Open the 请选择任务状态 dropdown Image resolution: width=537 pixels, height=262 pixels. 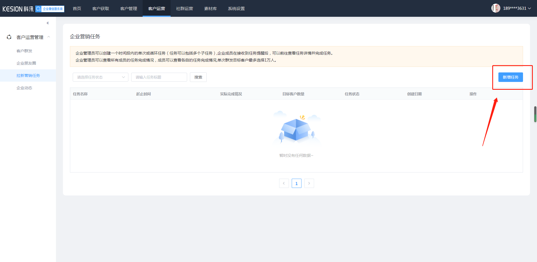(100, 77)
